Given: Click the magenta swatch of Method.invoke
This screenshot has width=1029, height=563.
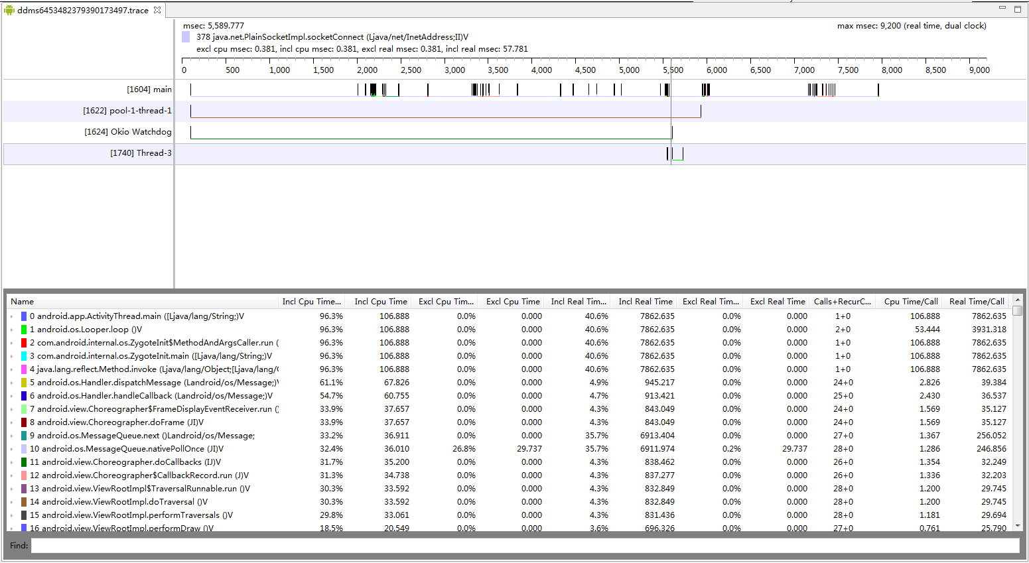Looking at the screenshot, I should coord(24,369).
